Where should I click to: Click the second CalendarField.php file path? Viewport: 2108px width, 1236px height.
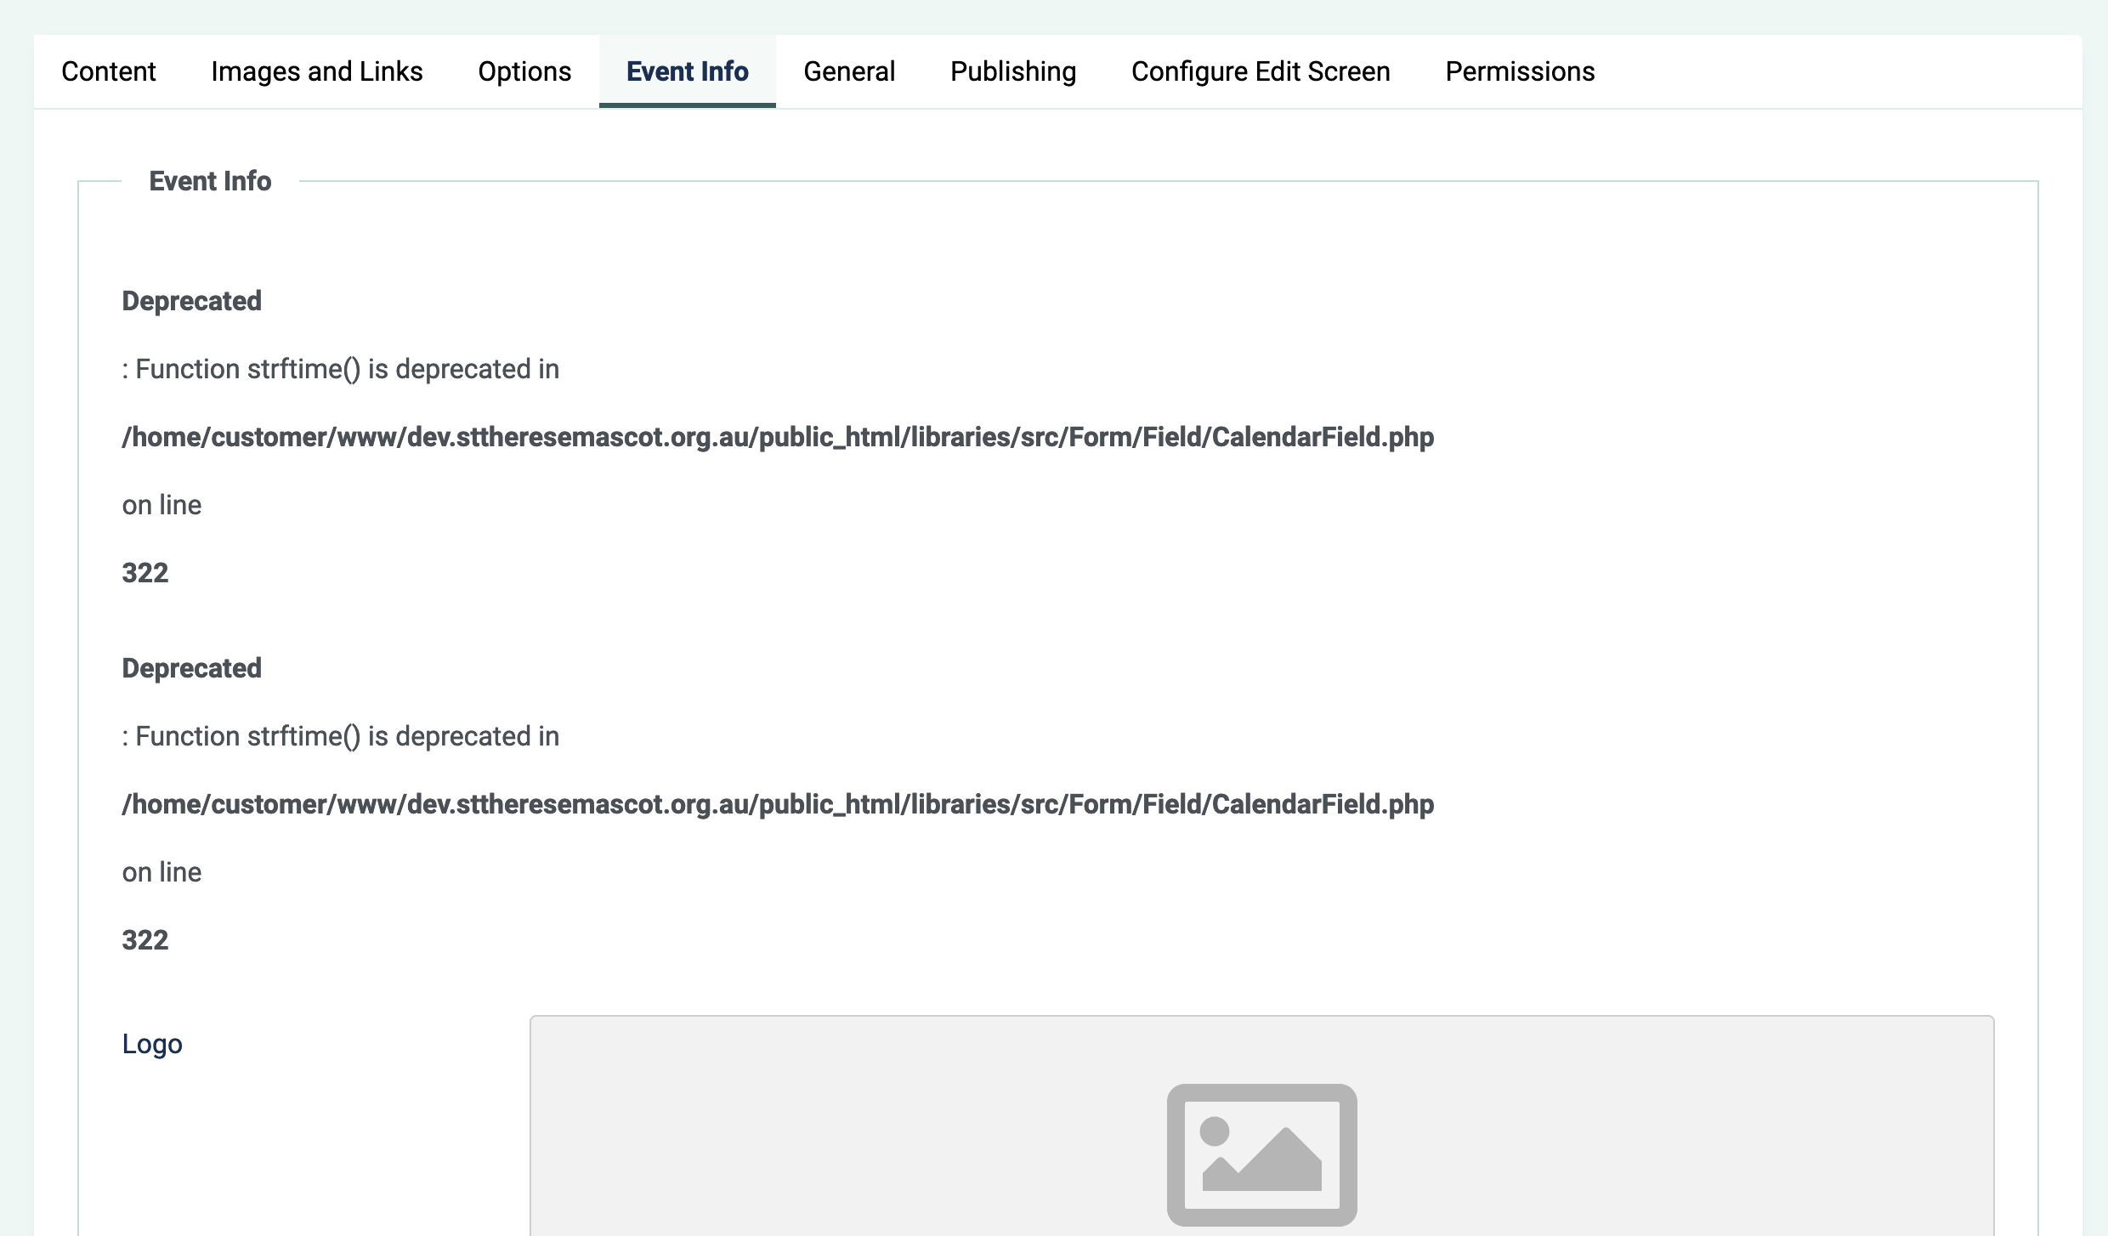click(777, 804)
